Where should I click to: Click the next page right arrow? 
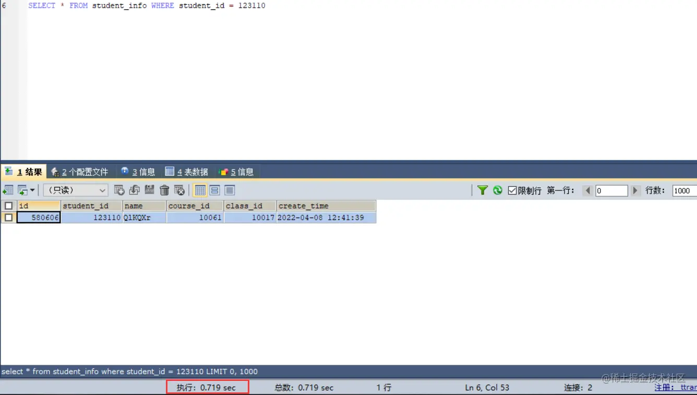pyautogui.click(x=635, y=190)
